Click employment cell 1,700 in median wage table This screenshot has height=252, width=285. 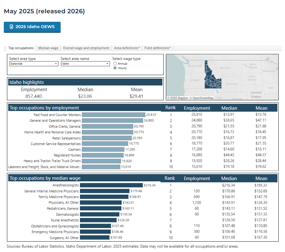click(197, 203)
